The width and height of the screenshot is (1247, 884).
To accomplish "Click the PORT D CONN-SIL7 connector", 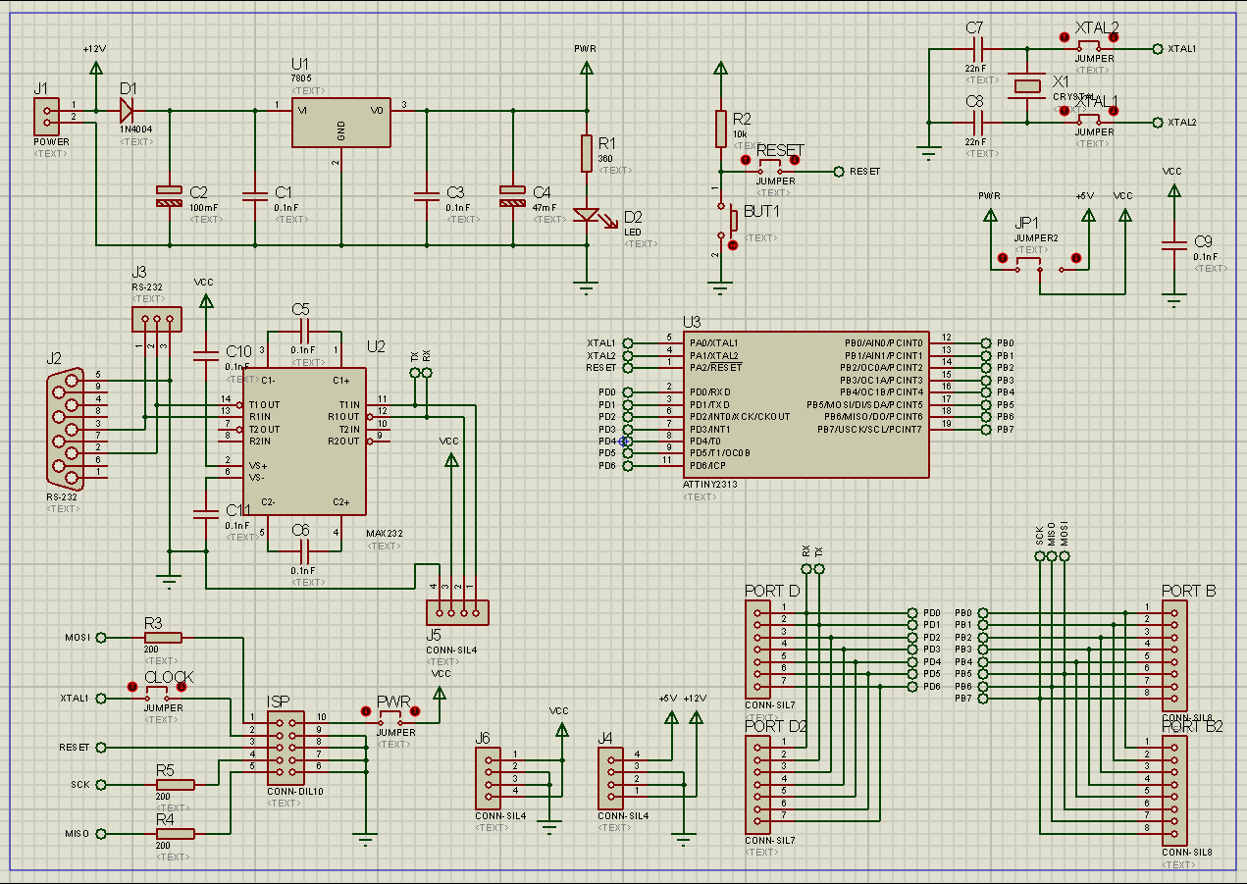I will pyautogui.click(x=757, y=650).
